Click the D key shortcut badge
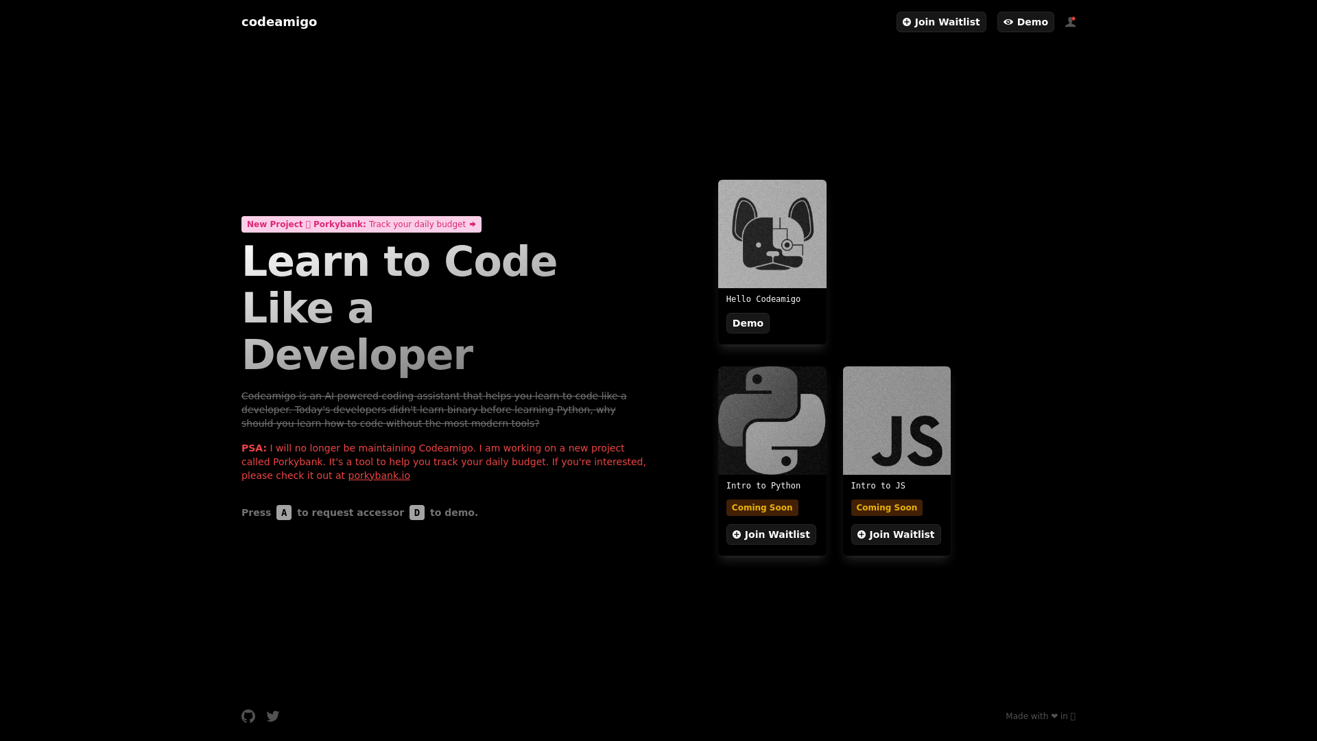The height and width of the screenshot is (741, 1317). (417, 513)
